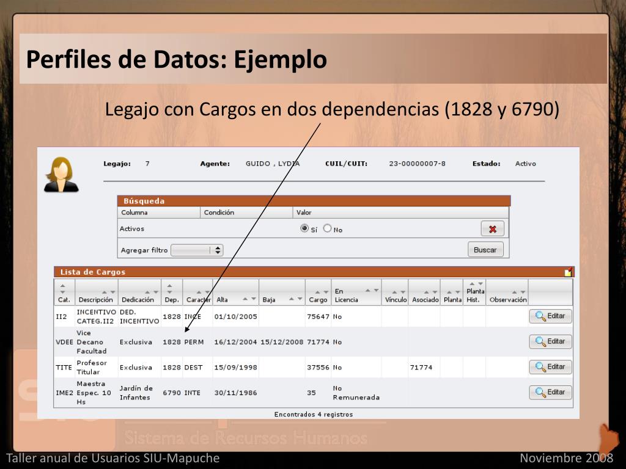Click the VDEE category cell
Viewport: 626px width, 469px height.
coord(64,342)
